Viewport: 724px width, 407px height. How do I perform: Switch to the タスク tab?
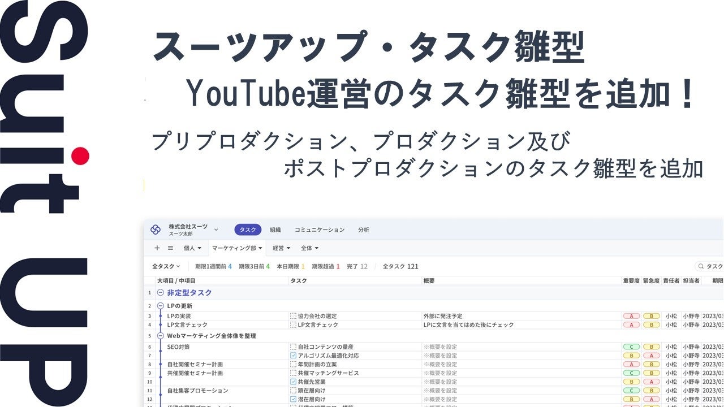tap(248, 230)
